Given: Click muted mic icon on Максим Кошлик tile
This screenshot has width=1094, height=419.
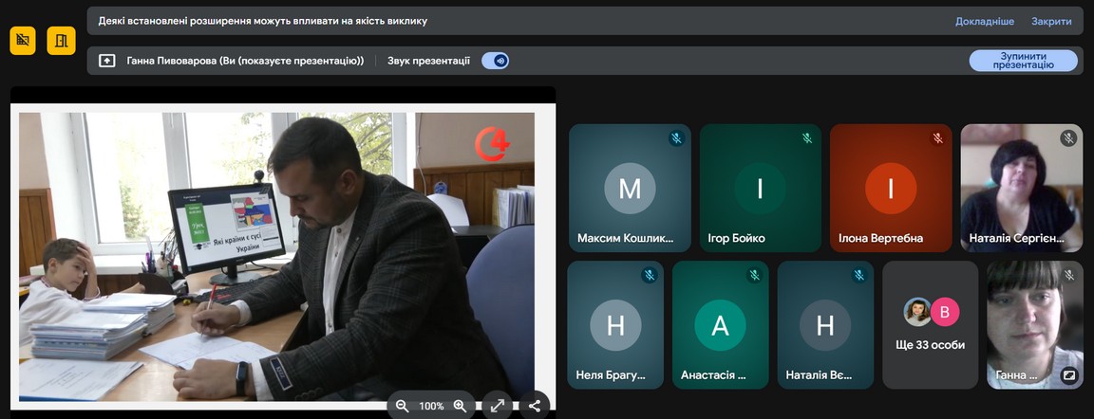Looking at the screenshot, I should (x=676, y=138).
